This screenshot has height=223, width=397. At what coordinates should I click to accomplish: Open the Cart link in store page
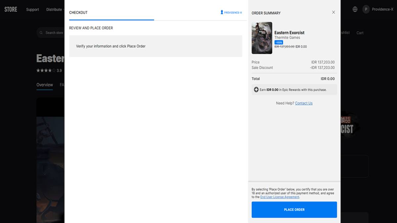(360, 33)
